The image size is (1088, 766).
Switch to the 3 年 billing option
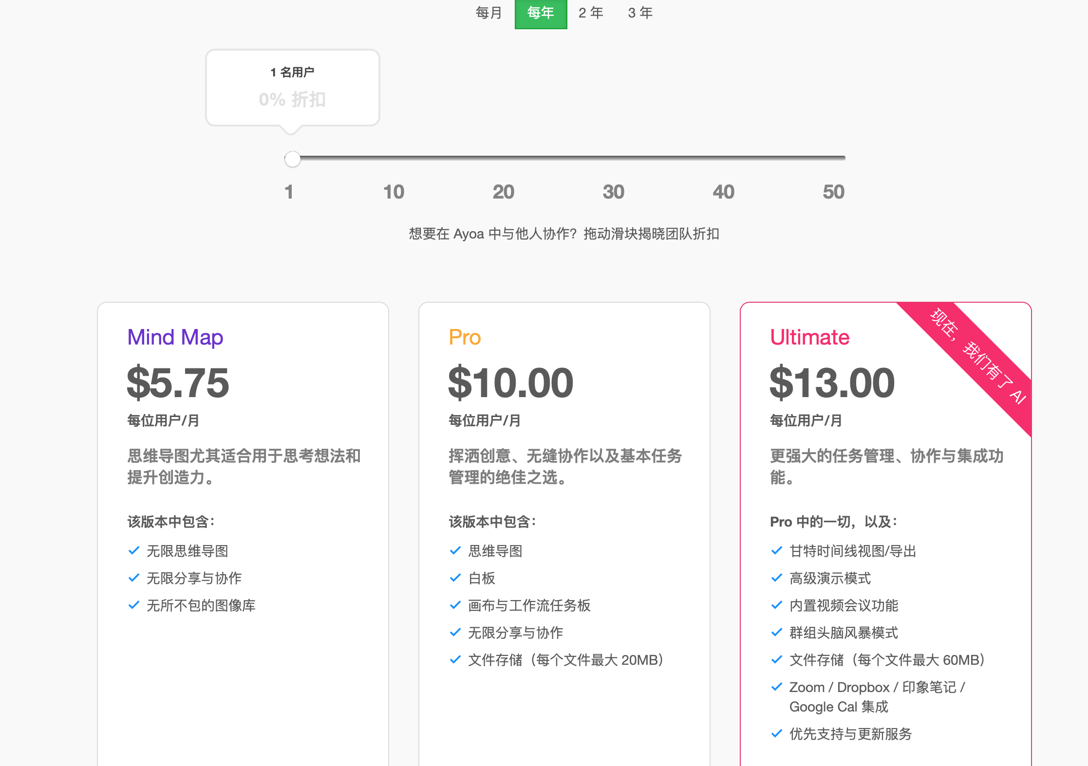click(640, 13)
